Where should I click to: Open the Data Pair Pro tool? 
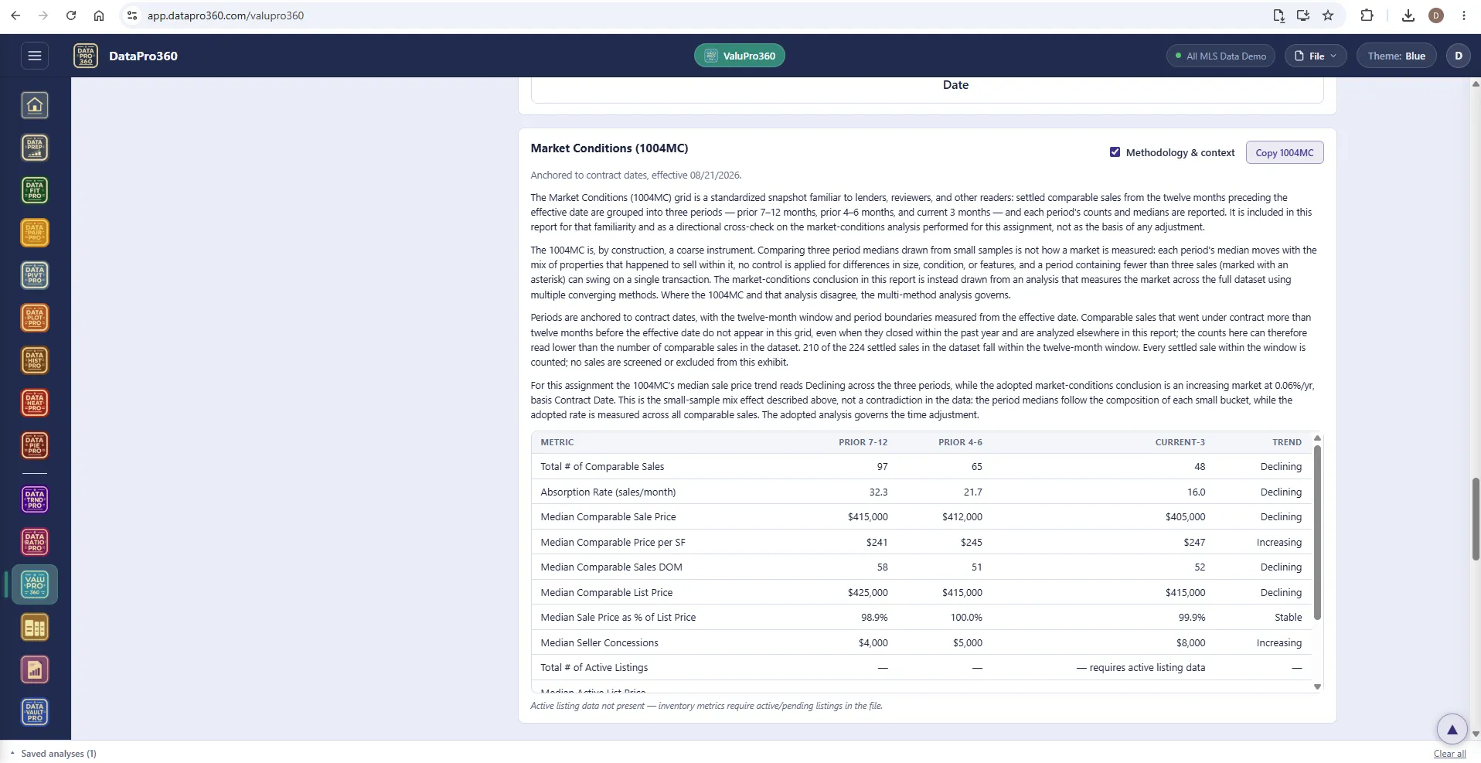click(35, 233)
